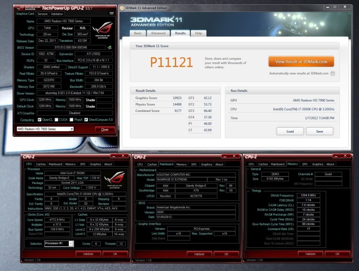Click the Driver Version field in GPU-Z

click(x=74, y=93)
